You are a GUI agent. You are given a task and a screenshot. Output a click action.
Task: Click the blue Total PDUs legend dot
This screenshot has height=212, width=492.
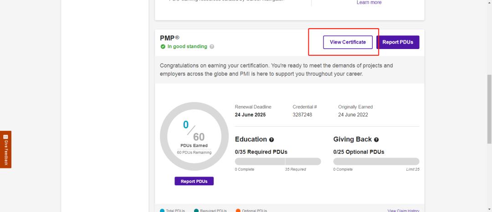[x=162, y=210]
